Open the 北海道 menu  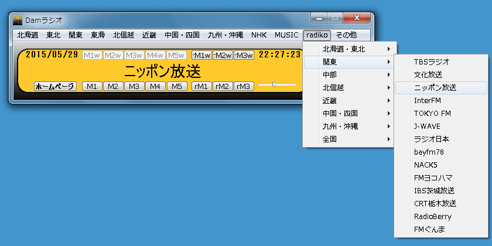point(28,35)
